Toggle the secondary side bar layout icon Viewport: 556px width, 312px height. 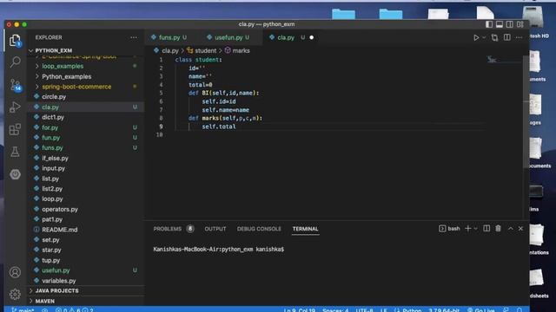tap(510, 24)
